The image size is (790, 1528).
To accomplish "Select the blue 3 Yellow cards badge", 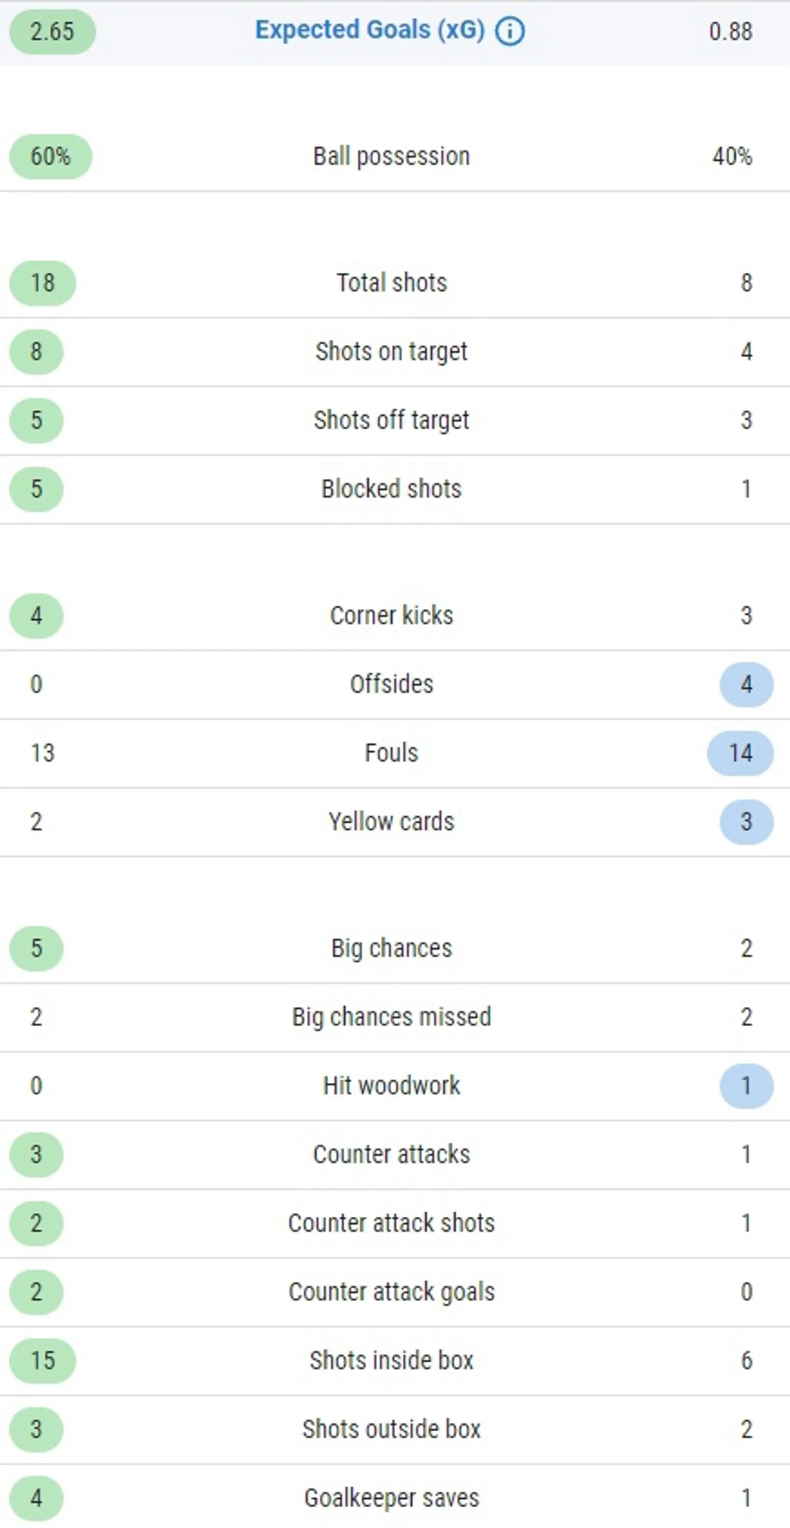I will [x=746, y=822].
